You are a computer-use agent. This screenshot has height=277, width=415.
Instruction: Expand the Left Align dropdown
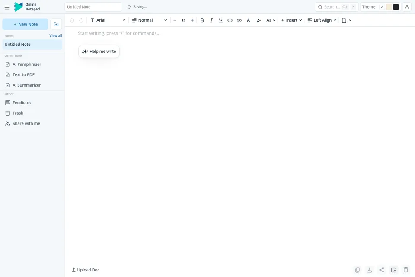[322, 20]
